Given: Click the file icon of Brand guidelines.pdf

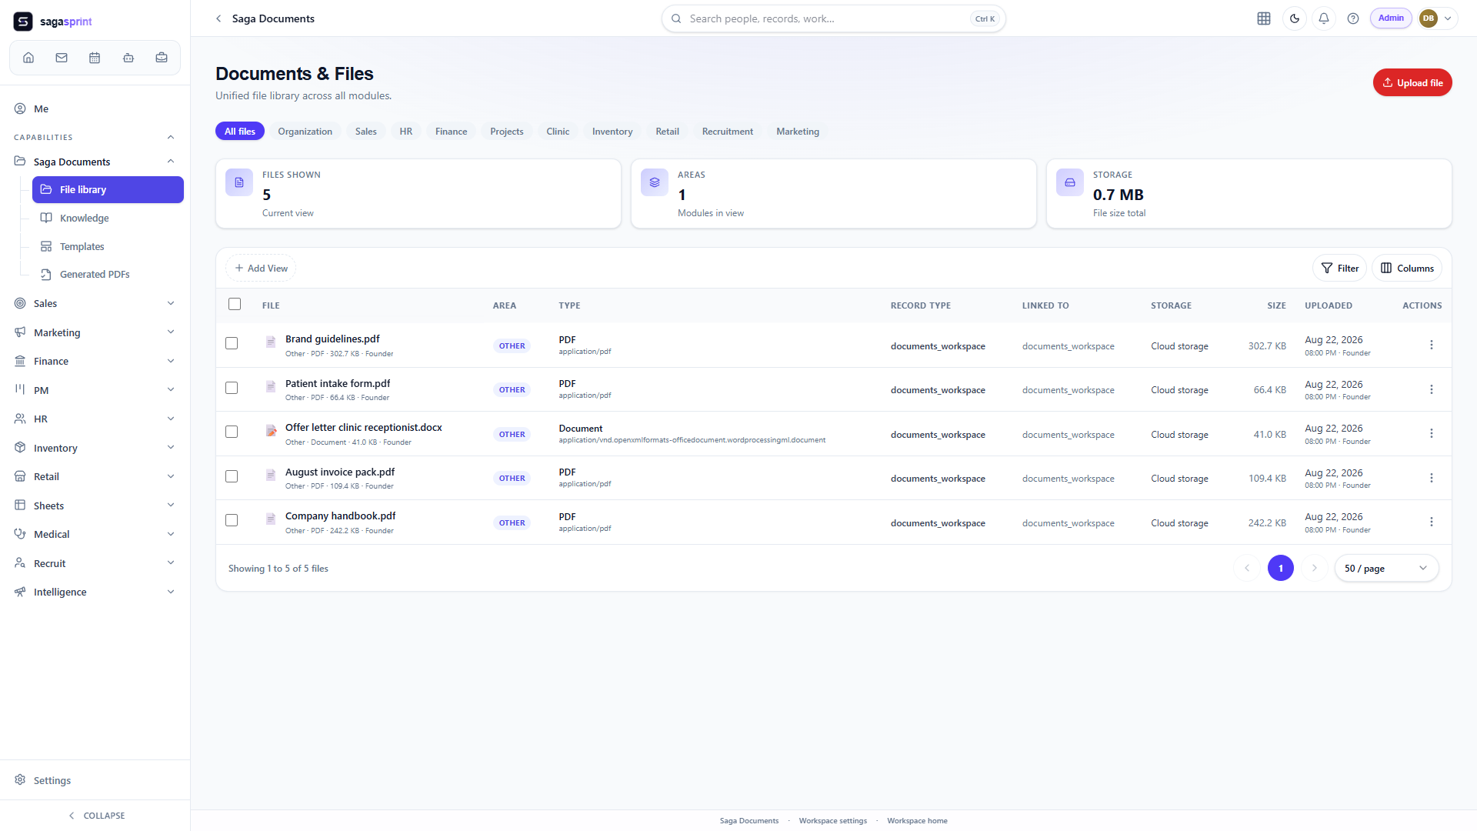Looking at the screenshot, I should 271,342.
